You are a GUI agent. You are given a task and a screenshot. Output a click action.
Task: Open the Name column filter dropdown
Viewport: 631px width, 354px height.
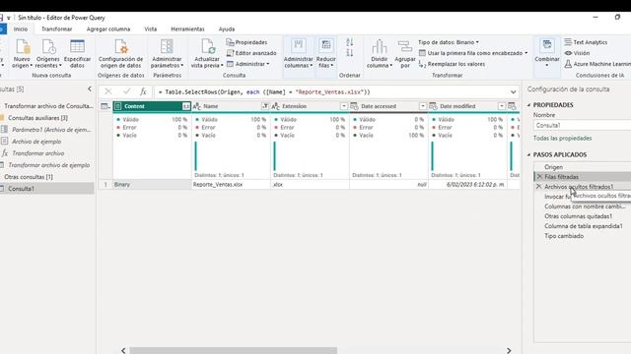(265, 106)
